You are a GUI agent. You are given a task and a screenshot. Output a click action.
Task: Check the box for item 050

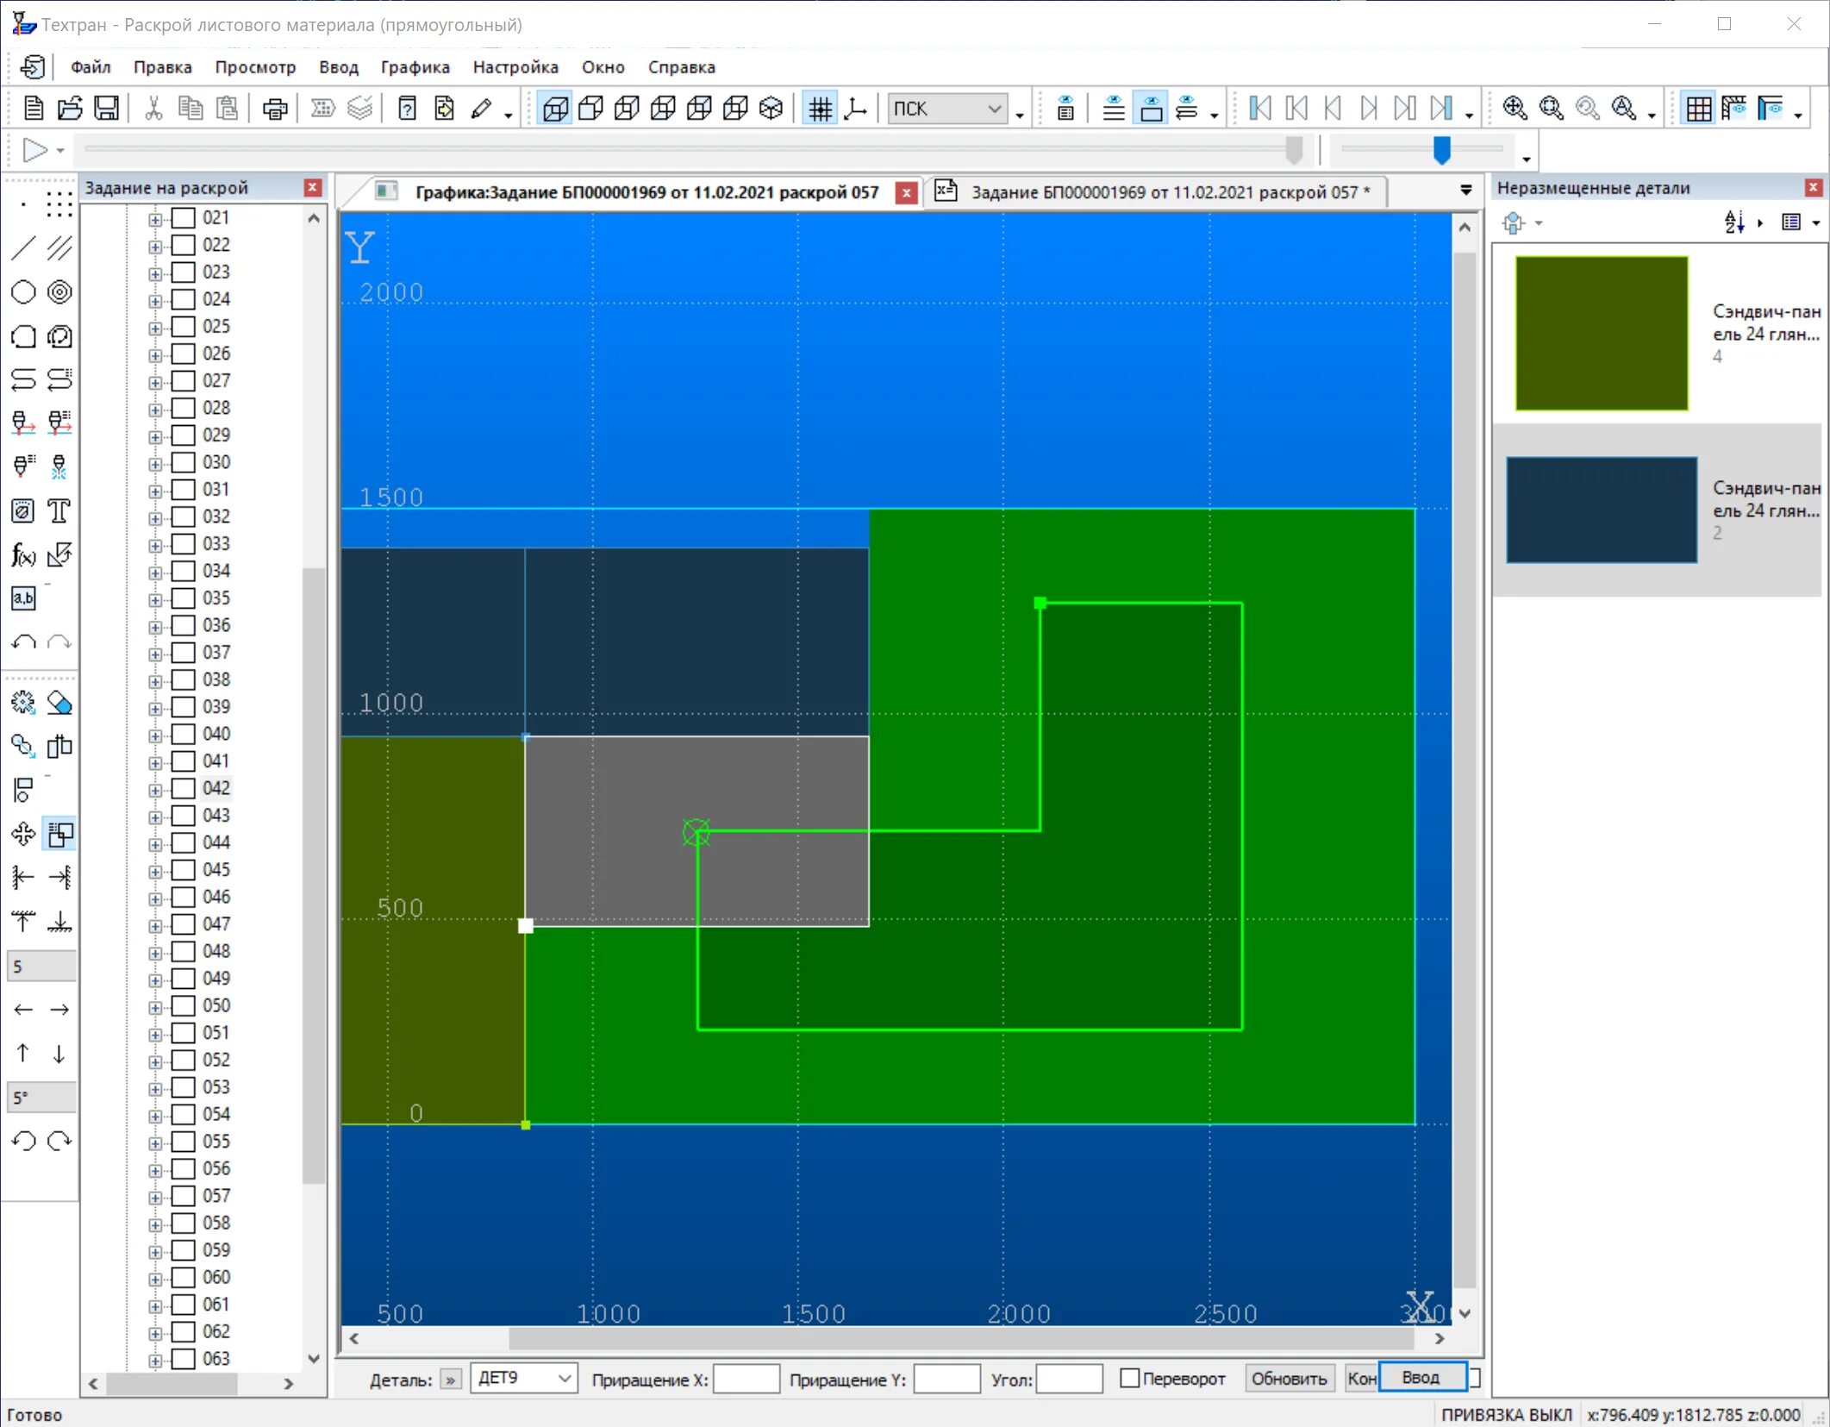[x=183, y=1005]
